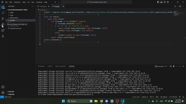Launch a new terminal with the plus icon
The height and width of the screenshot is (104, 186).
(166, 66)
